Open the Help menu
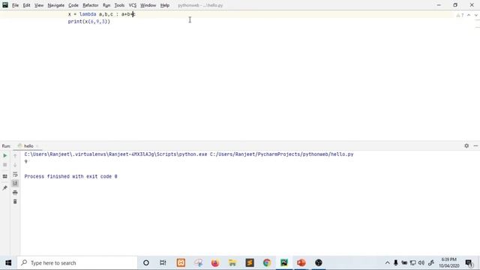480x270 pixels. tap(165, 5)
